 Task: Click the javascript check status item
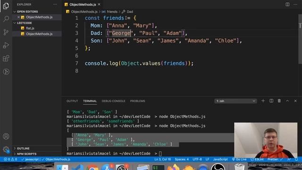point(30,160)
